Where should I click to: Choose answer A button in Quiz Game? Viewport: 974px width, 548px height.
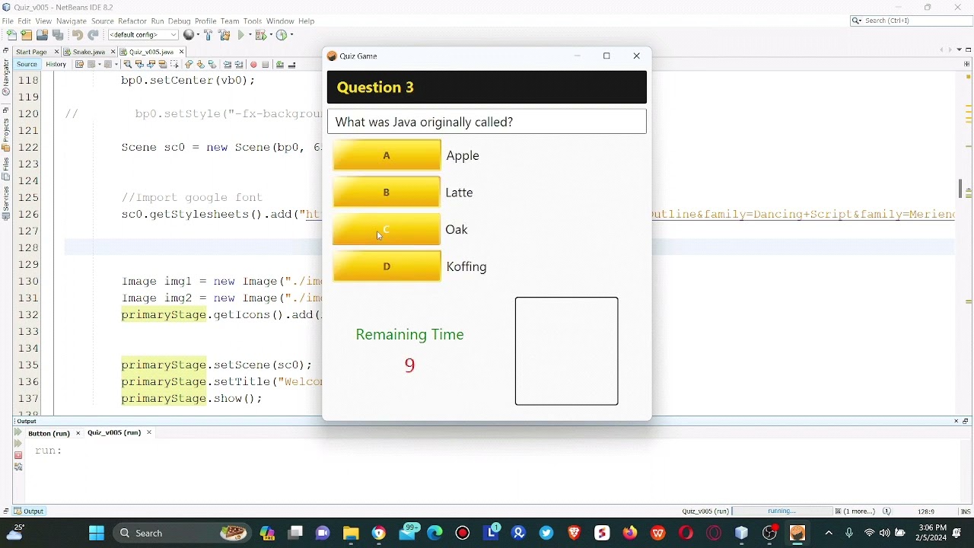[x=387, y=155]
